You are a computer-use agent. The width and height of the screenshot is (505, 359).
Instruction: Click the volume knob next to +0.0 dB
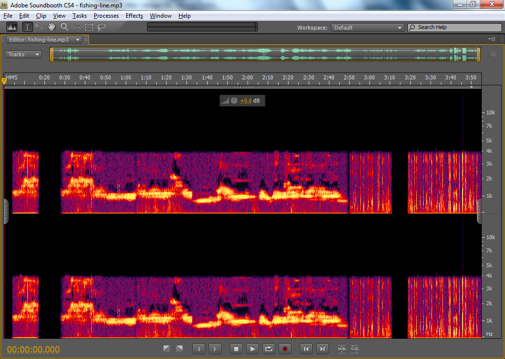pyautogui.click(x=234, y=101)
